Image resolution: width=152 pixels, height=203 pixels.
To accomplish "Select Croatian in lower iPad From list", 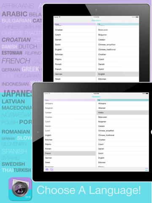I will pos(70,117).
